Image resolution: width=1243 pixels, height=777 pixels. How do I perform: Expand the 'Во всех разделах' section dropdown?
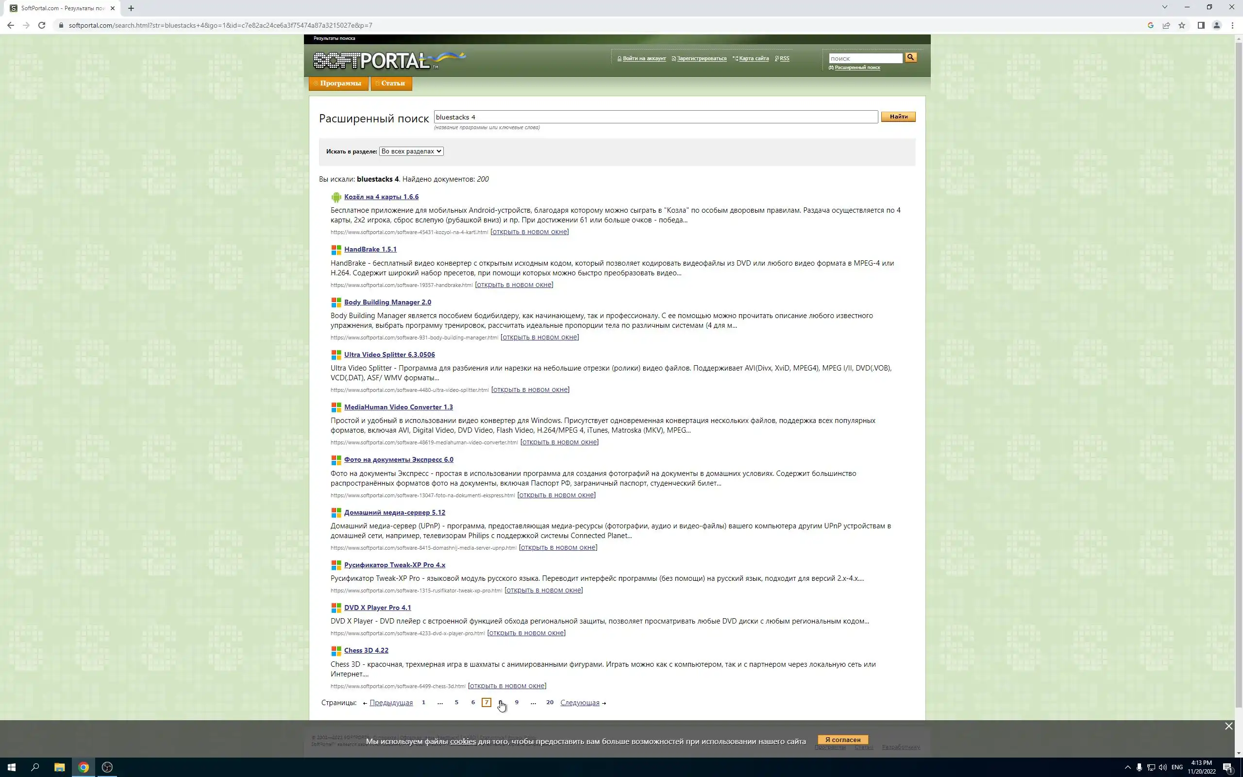[x=411, y=152]
